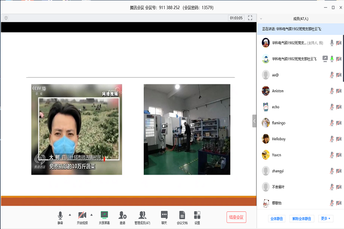Collapse members panel via 成员(47人) chevron

pos(261,19)
